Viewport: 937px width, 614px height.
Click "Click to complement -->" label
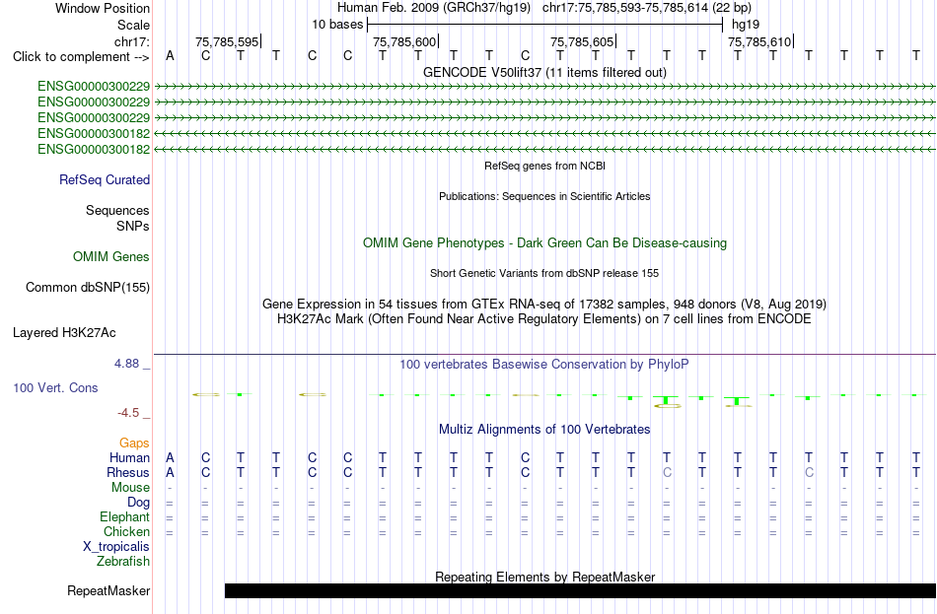(81, 57)
